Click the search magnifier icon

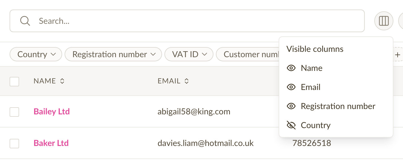coord(25,21)
